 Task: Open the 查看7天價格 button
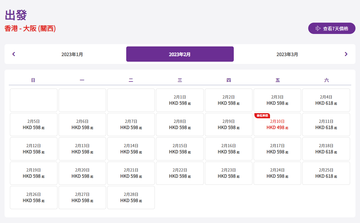click(332, 28)
